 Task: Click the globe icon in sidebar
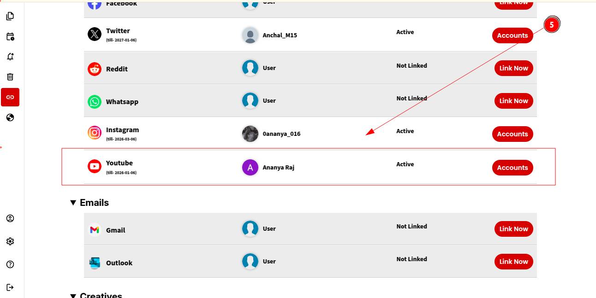click(x=10, y=117)
